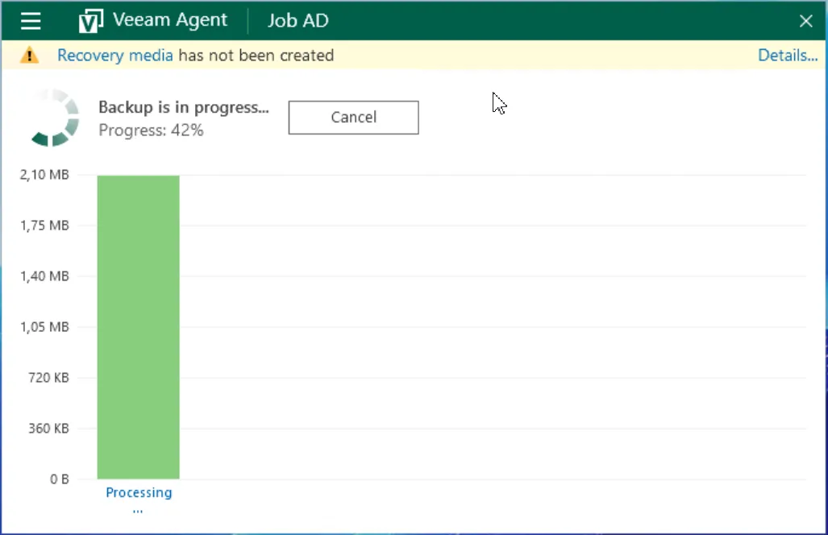
Task: Click the yellow warning triangle icon
Action: pyautogui.click(x=29, y=56)
